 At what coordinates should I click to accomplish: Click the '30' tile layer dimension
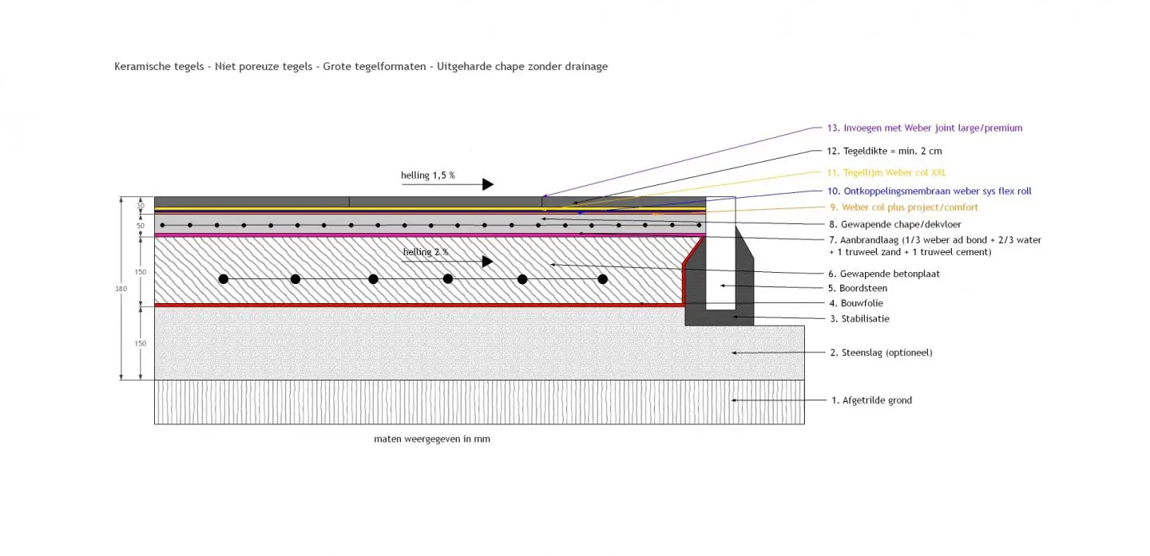coord(141,206)
